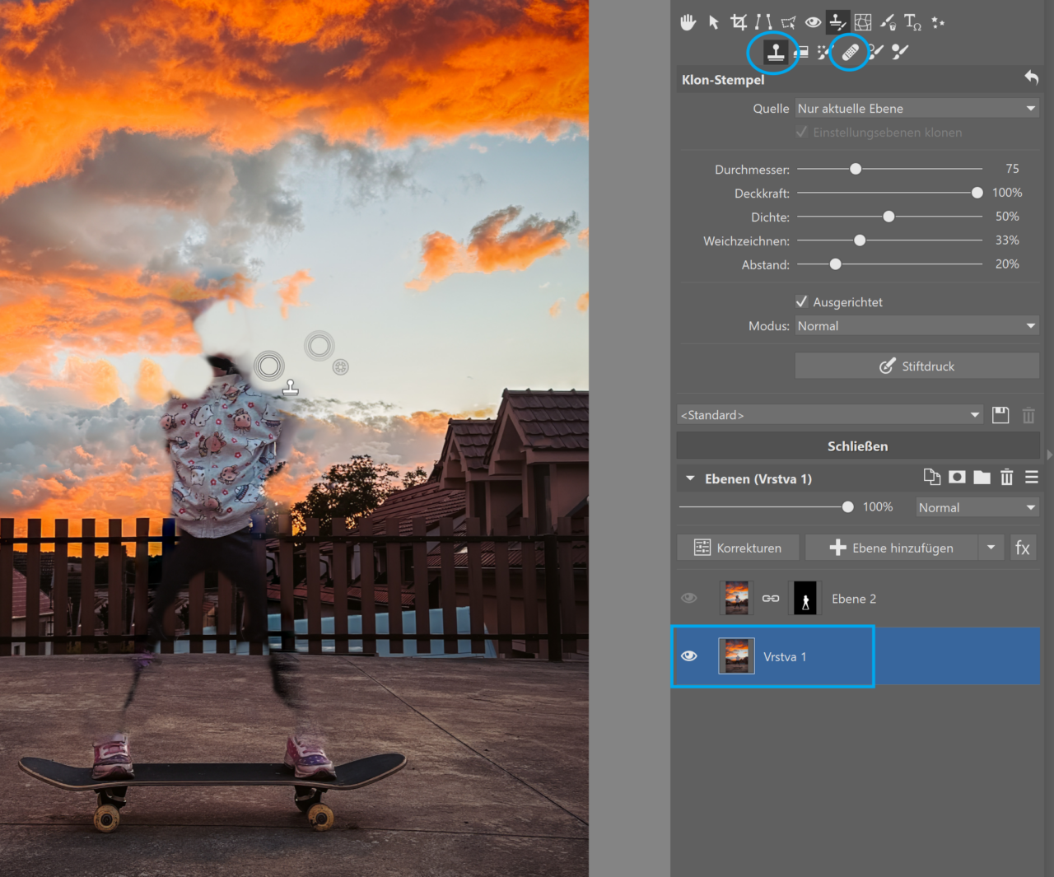Select the Crop tool
The height and width of the screenshot is (877, 1054).
[739, 22]
